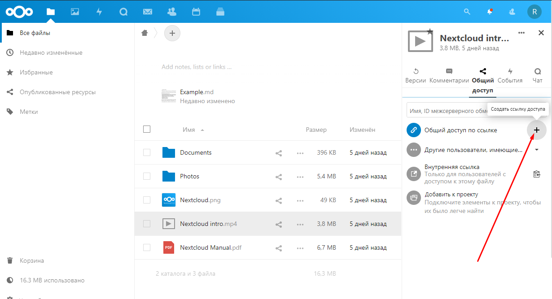Select the Documents row checkbox
This screenshot has height=299, width=552.
click(x=147, y=152)
